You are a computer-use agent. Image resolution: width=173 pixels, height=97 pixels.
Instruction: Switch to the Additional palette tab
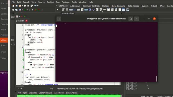tap(75, 6)
